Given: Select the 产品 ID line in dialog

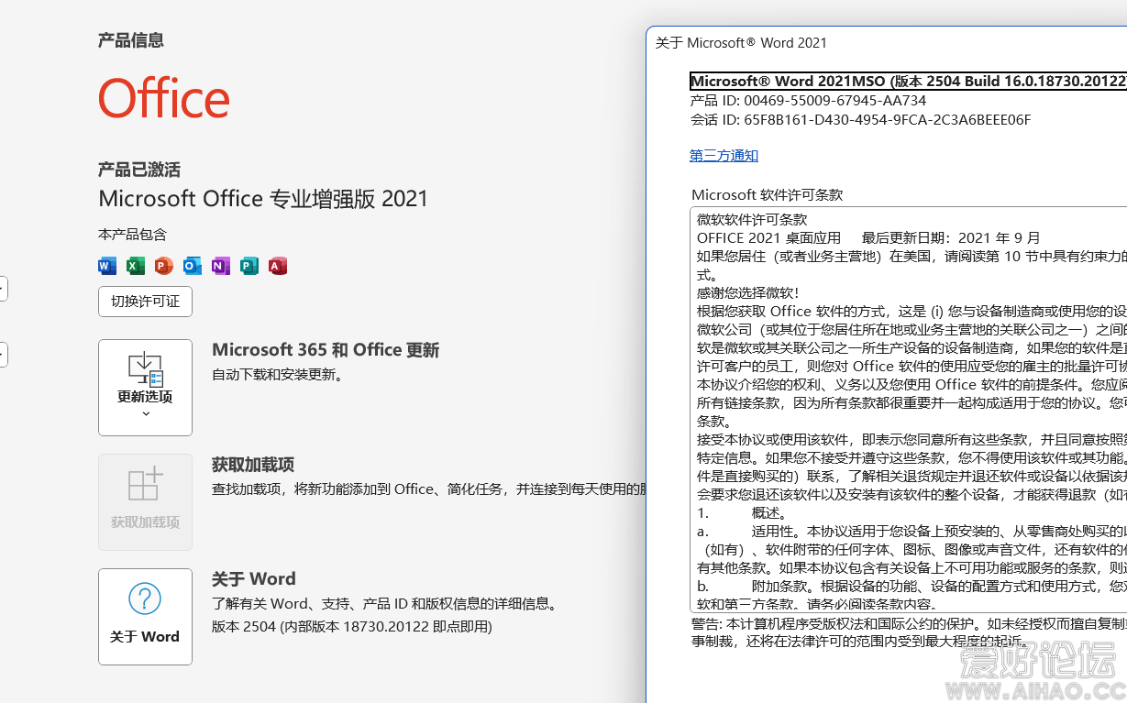Looking at the screenshot, I should pyautogui.click(x=808, y=101).
